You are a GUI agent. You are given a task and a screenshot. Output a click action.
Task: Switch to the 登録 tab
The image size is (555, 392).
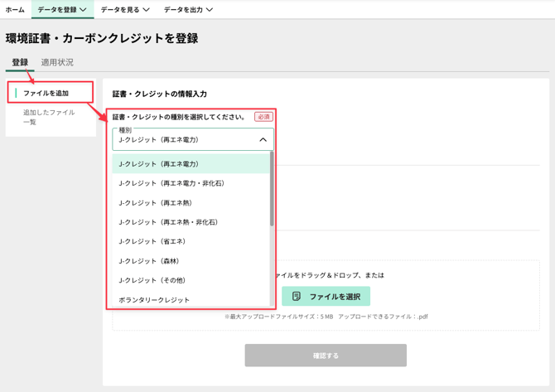click(x=20, y=63)
